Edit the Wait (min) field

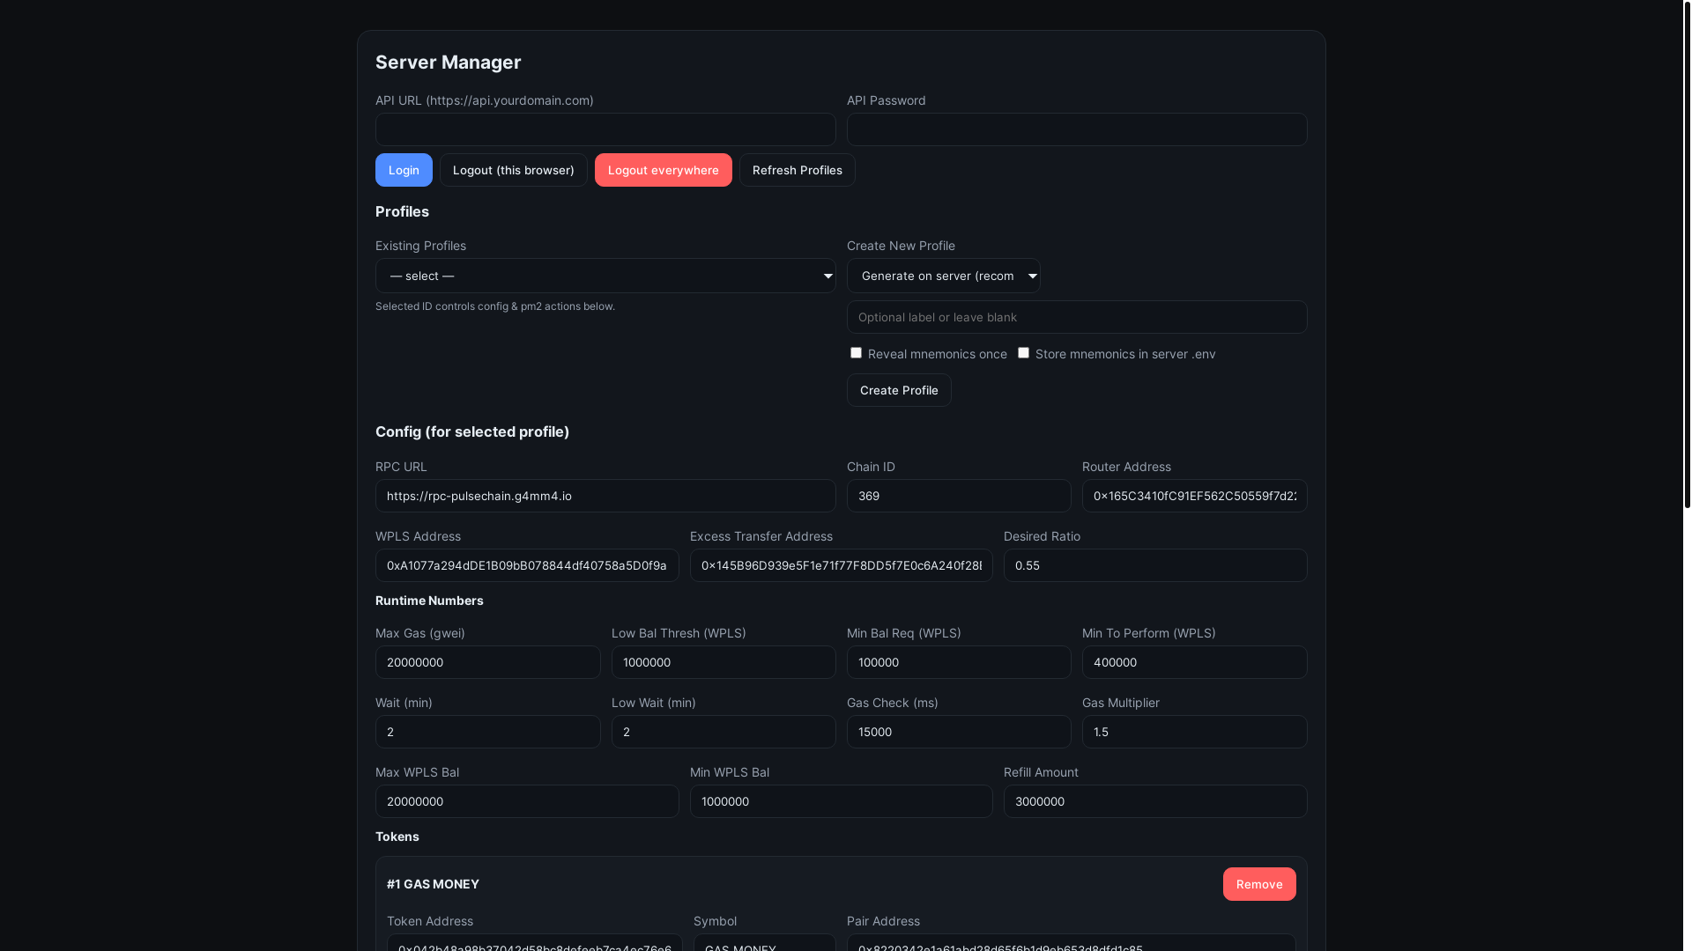(x=488, y=732)
